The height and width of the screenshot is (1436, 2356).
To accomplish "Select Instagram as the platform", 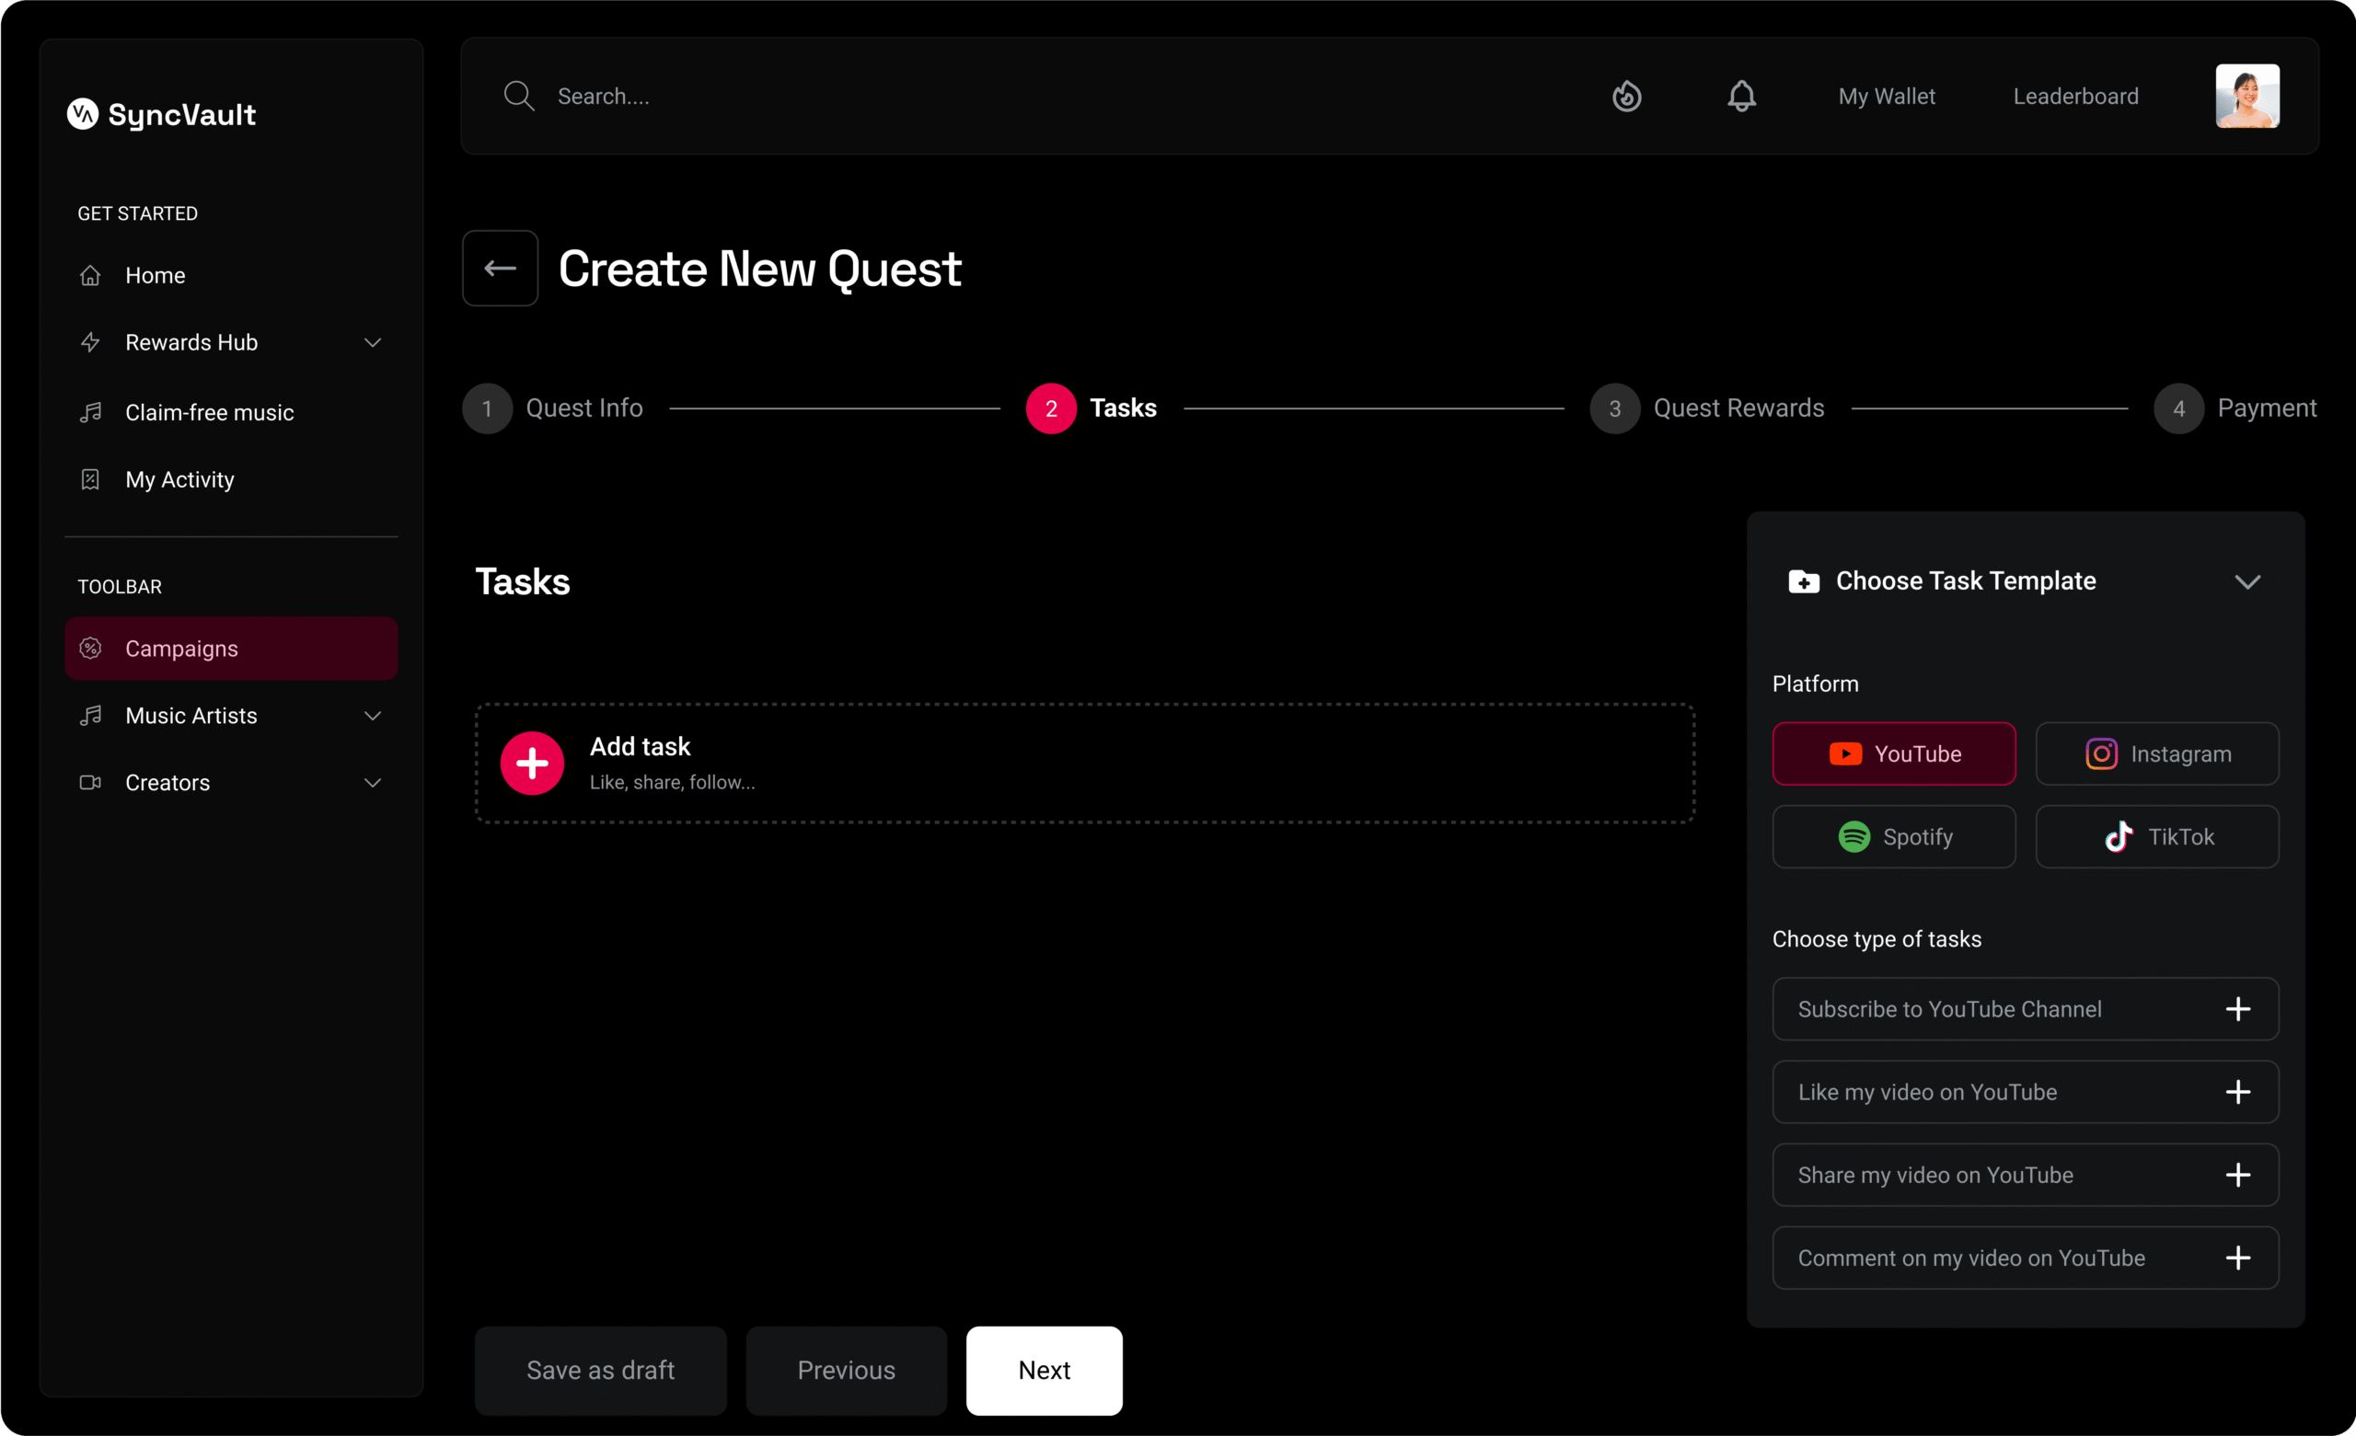I will click(2157, 754).
